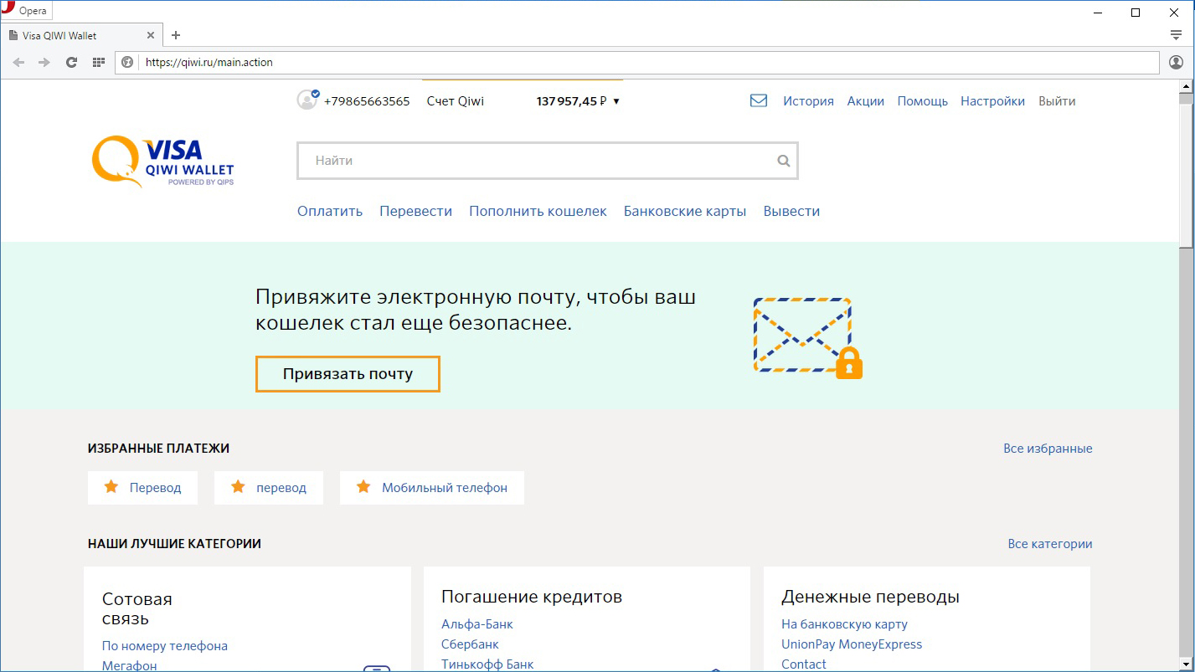Select Мобильный телефон favorite payment
Screen dimensions: 1195x672
tap(432, 487)
